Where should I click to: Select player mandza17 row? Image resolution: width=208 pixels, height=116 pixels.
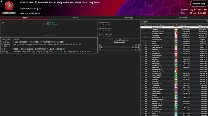tap(174, 101)
